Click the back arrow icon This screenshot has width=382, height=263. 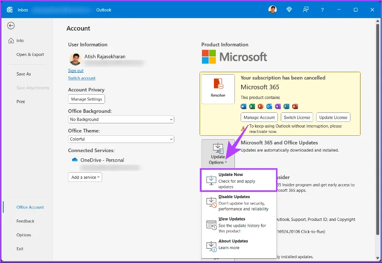pyautogui.click(x=11, y=26)
